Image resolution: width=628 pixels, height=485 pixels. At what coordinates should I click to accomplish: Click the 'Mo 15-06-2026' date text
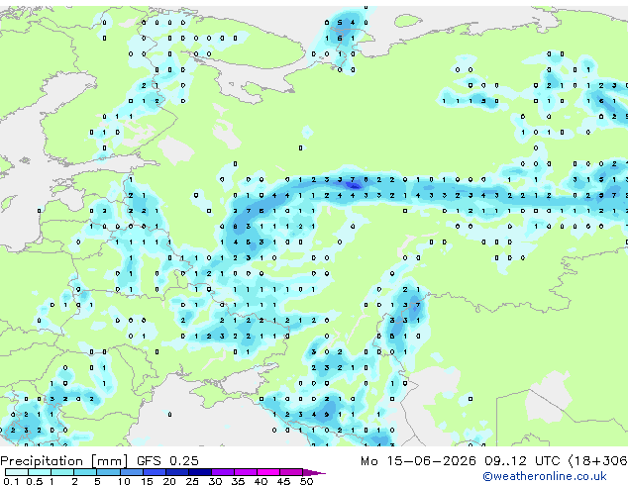418,461
